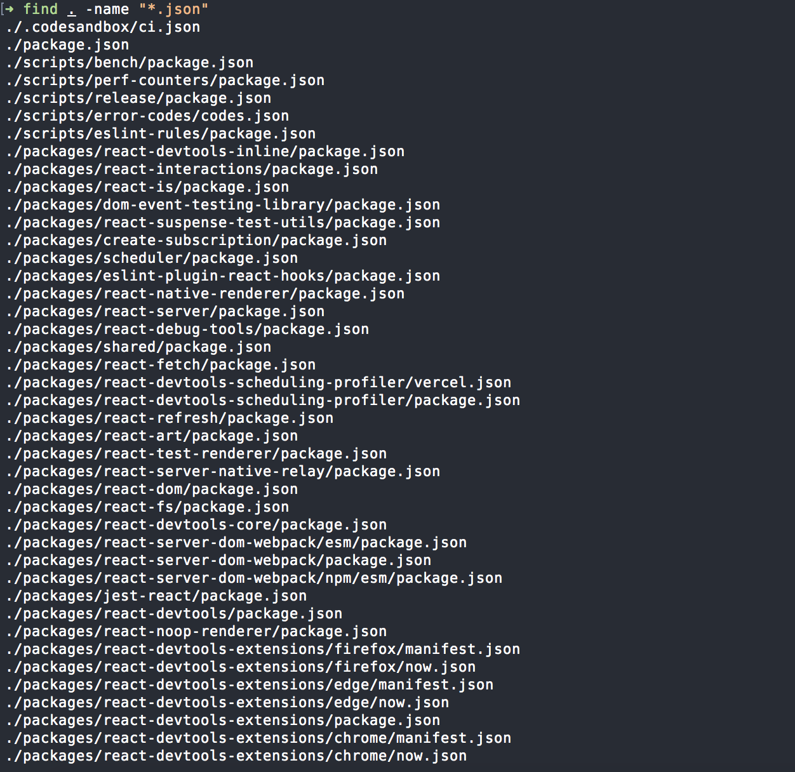Viewport: 795px width, 772px height.
Task: Click scheduling-profiler/vercel.json path
Action: 258,382
